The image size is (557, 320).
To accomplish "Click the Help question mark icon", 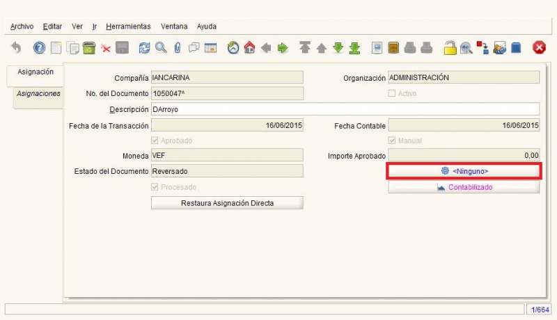I will [40, 48].
